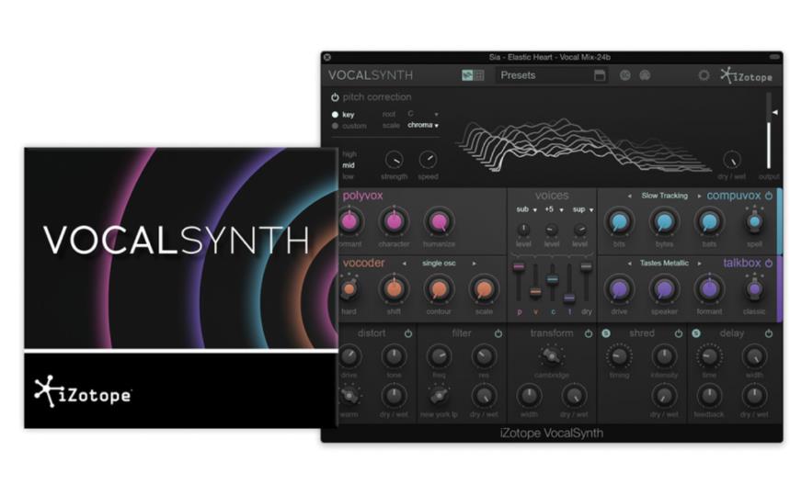Image resolution: width=790 pixels, height=484 pixels.
Task: Click the distort tone knob
Action: (394, 356)
